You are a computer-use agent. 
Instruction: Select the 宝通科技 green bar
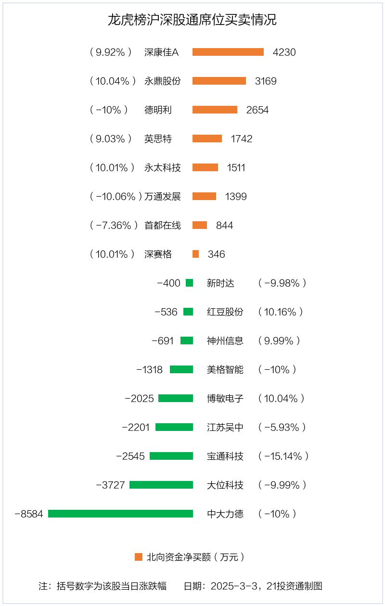[171, 456]
